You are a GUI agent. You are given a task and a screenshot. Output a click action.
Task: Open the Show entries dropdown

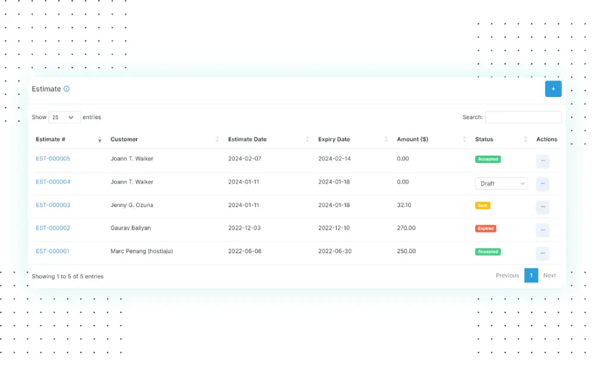(x=64, y=117)
